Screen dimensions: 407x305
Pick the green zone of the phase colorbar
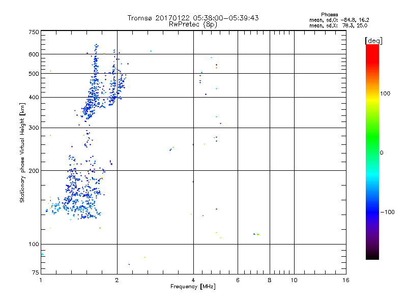[x=372, y=137]
